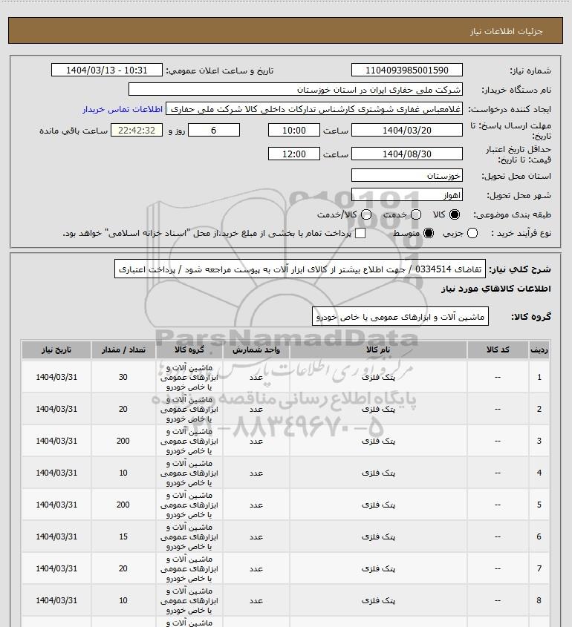The width and height of the screenshot is (572, 627).
Task: Click row number 8 cell
Action: tap(539, 600)
